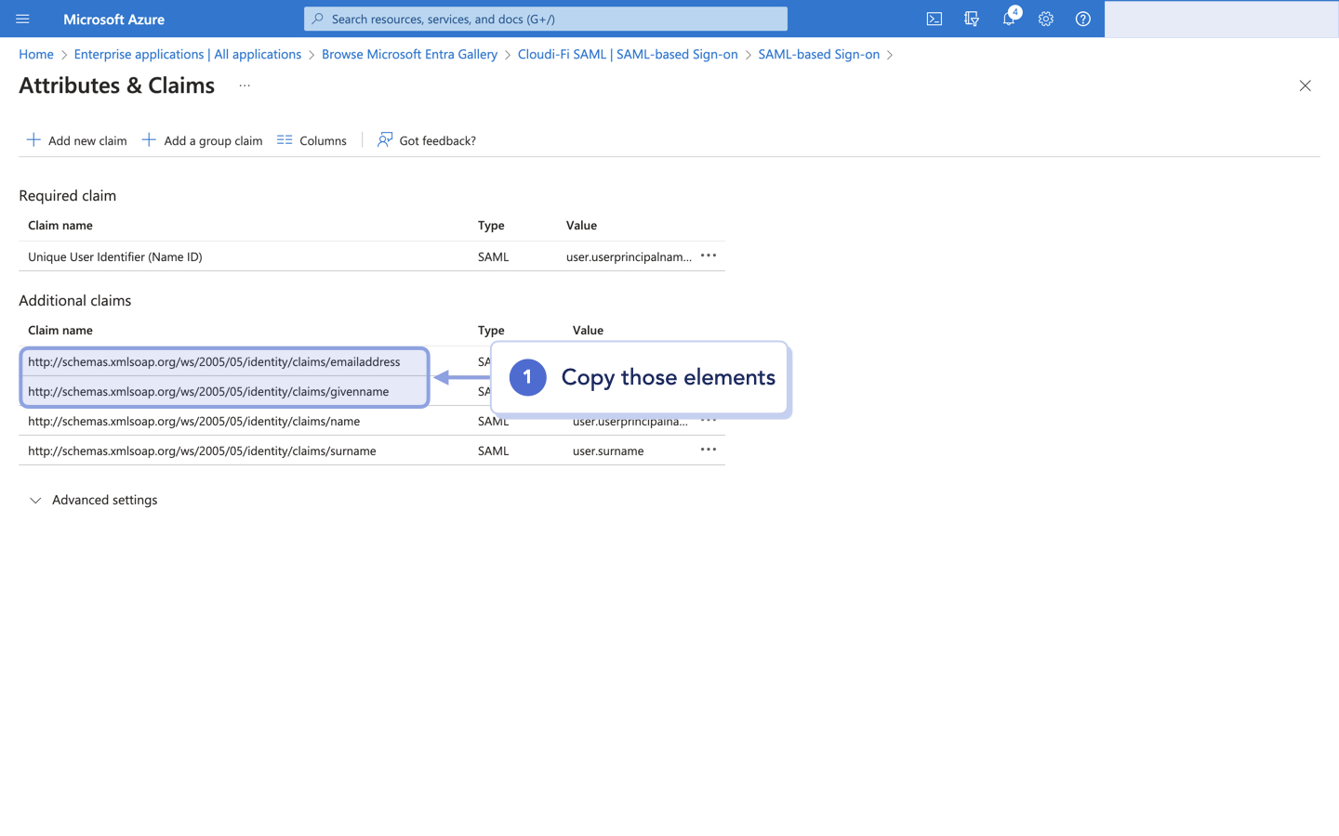Launch the Cloud Shell icon
This screenshot has height=836, width=1339.
[934, 19]
